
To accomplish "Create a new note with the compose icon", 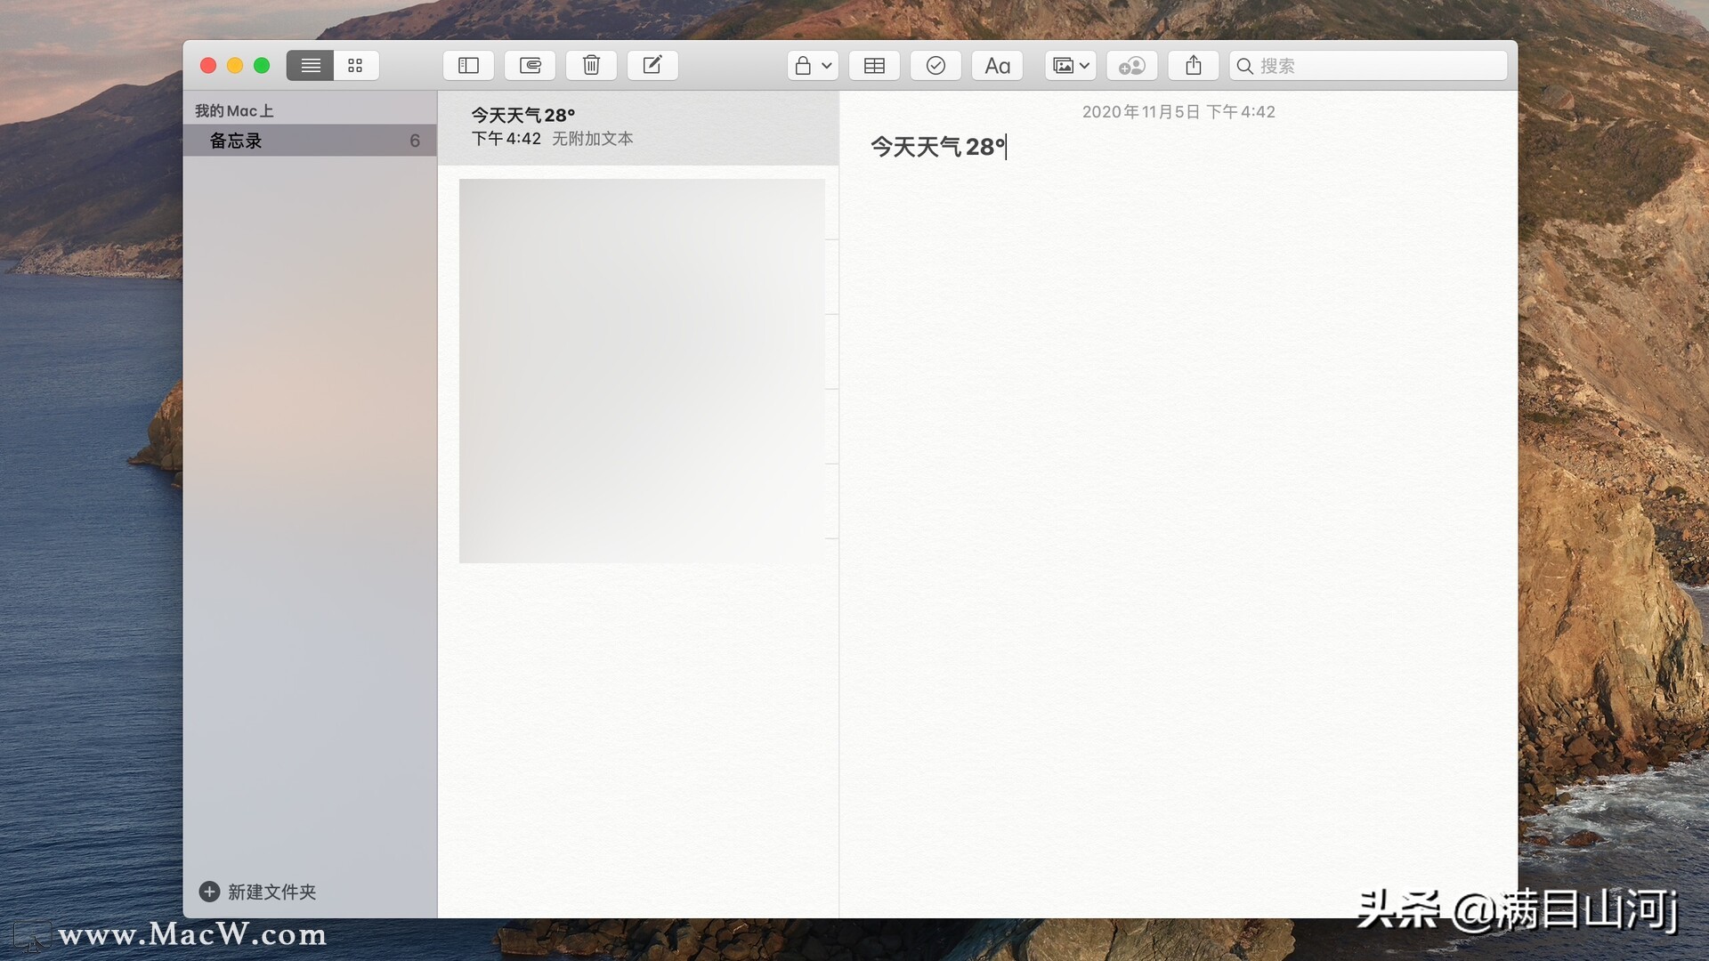I will click(652, 66).
